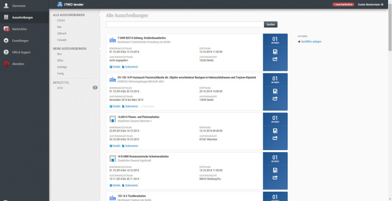Screen dimensions: 392x201
Task: Click Staatliches Bauamt Ingolstadt text
Action: [x=134, y=160]
